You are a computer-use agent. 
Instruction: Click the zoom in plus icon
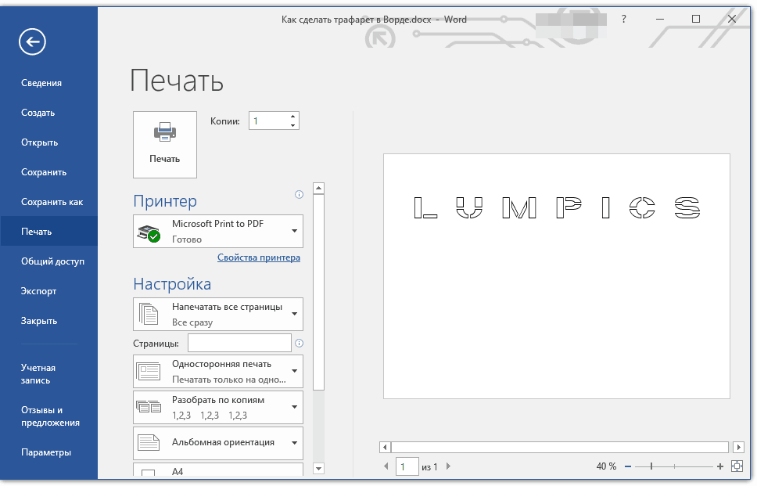[720, 466]
